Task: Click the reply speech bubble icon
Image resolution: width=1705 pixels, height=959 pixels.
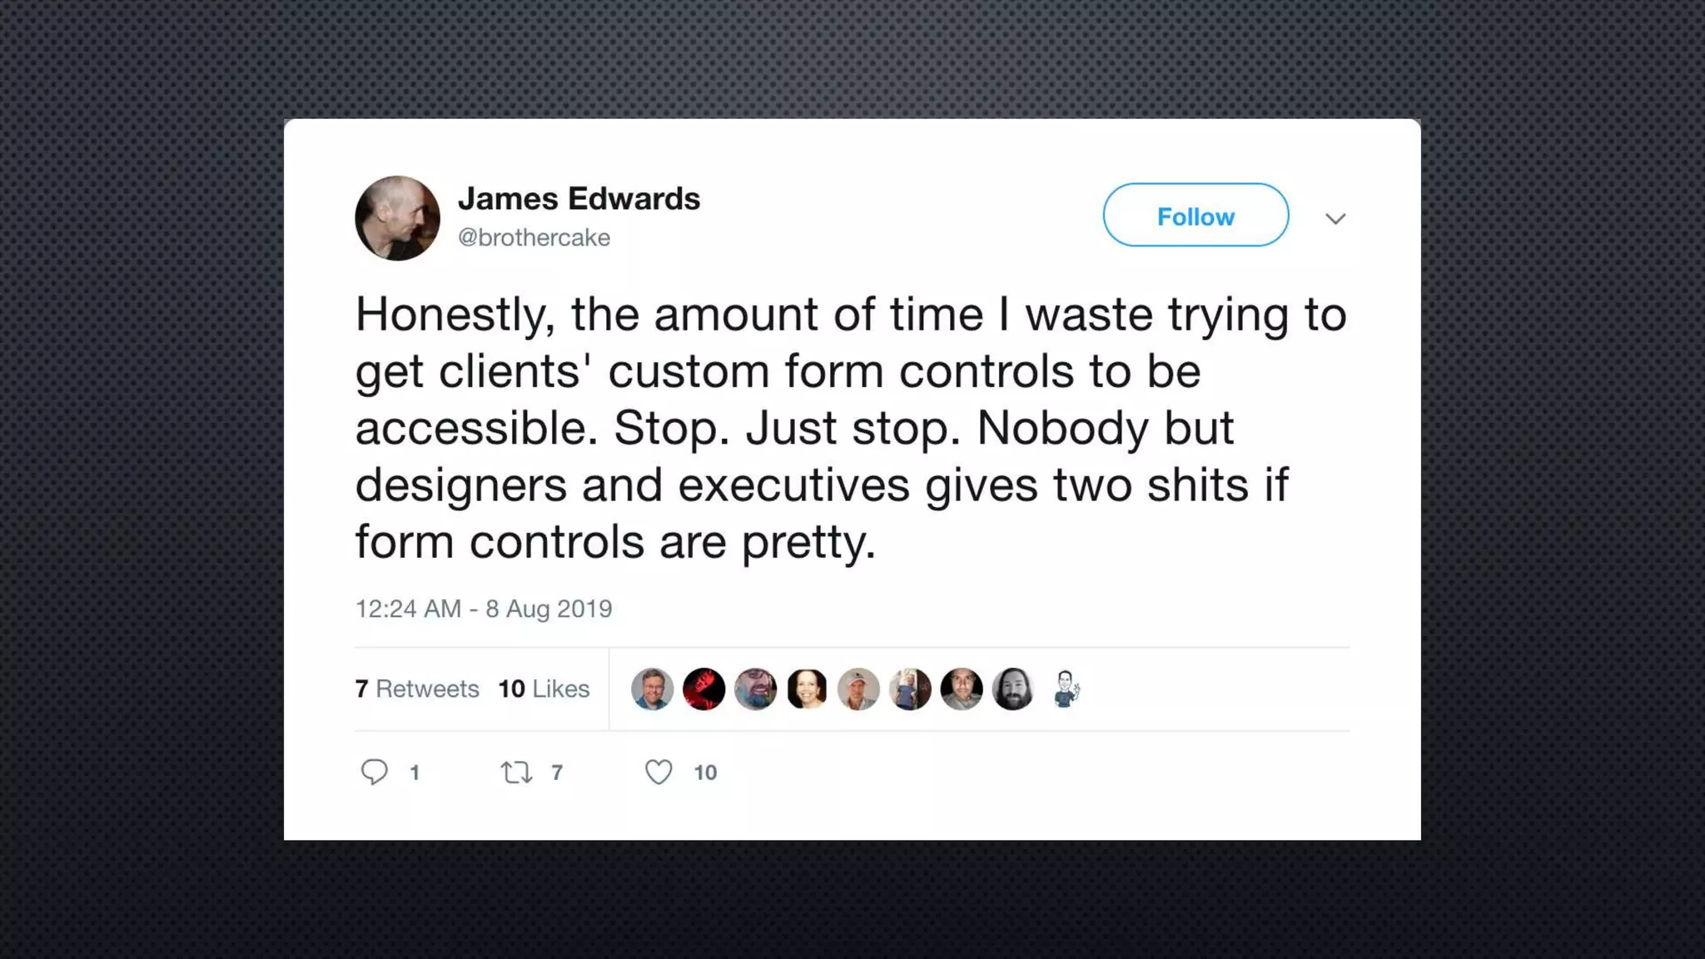Action: point(374,773)
